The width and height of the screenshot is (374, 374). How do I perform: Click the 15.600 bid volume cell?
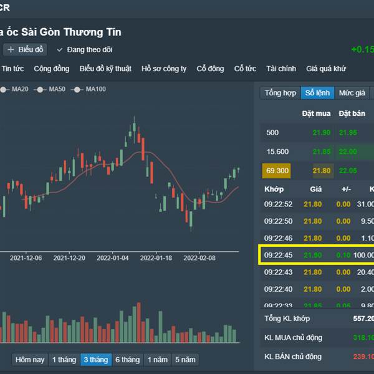[x=277, y=151]
